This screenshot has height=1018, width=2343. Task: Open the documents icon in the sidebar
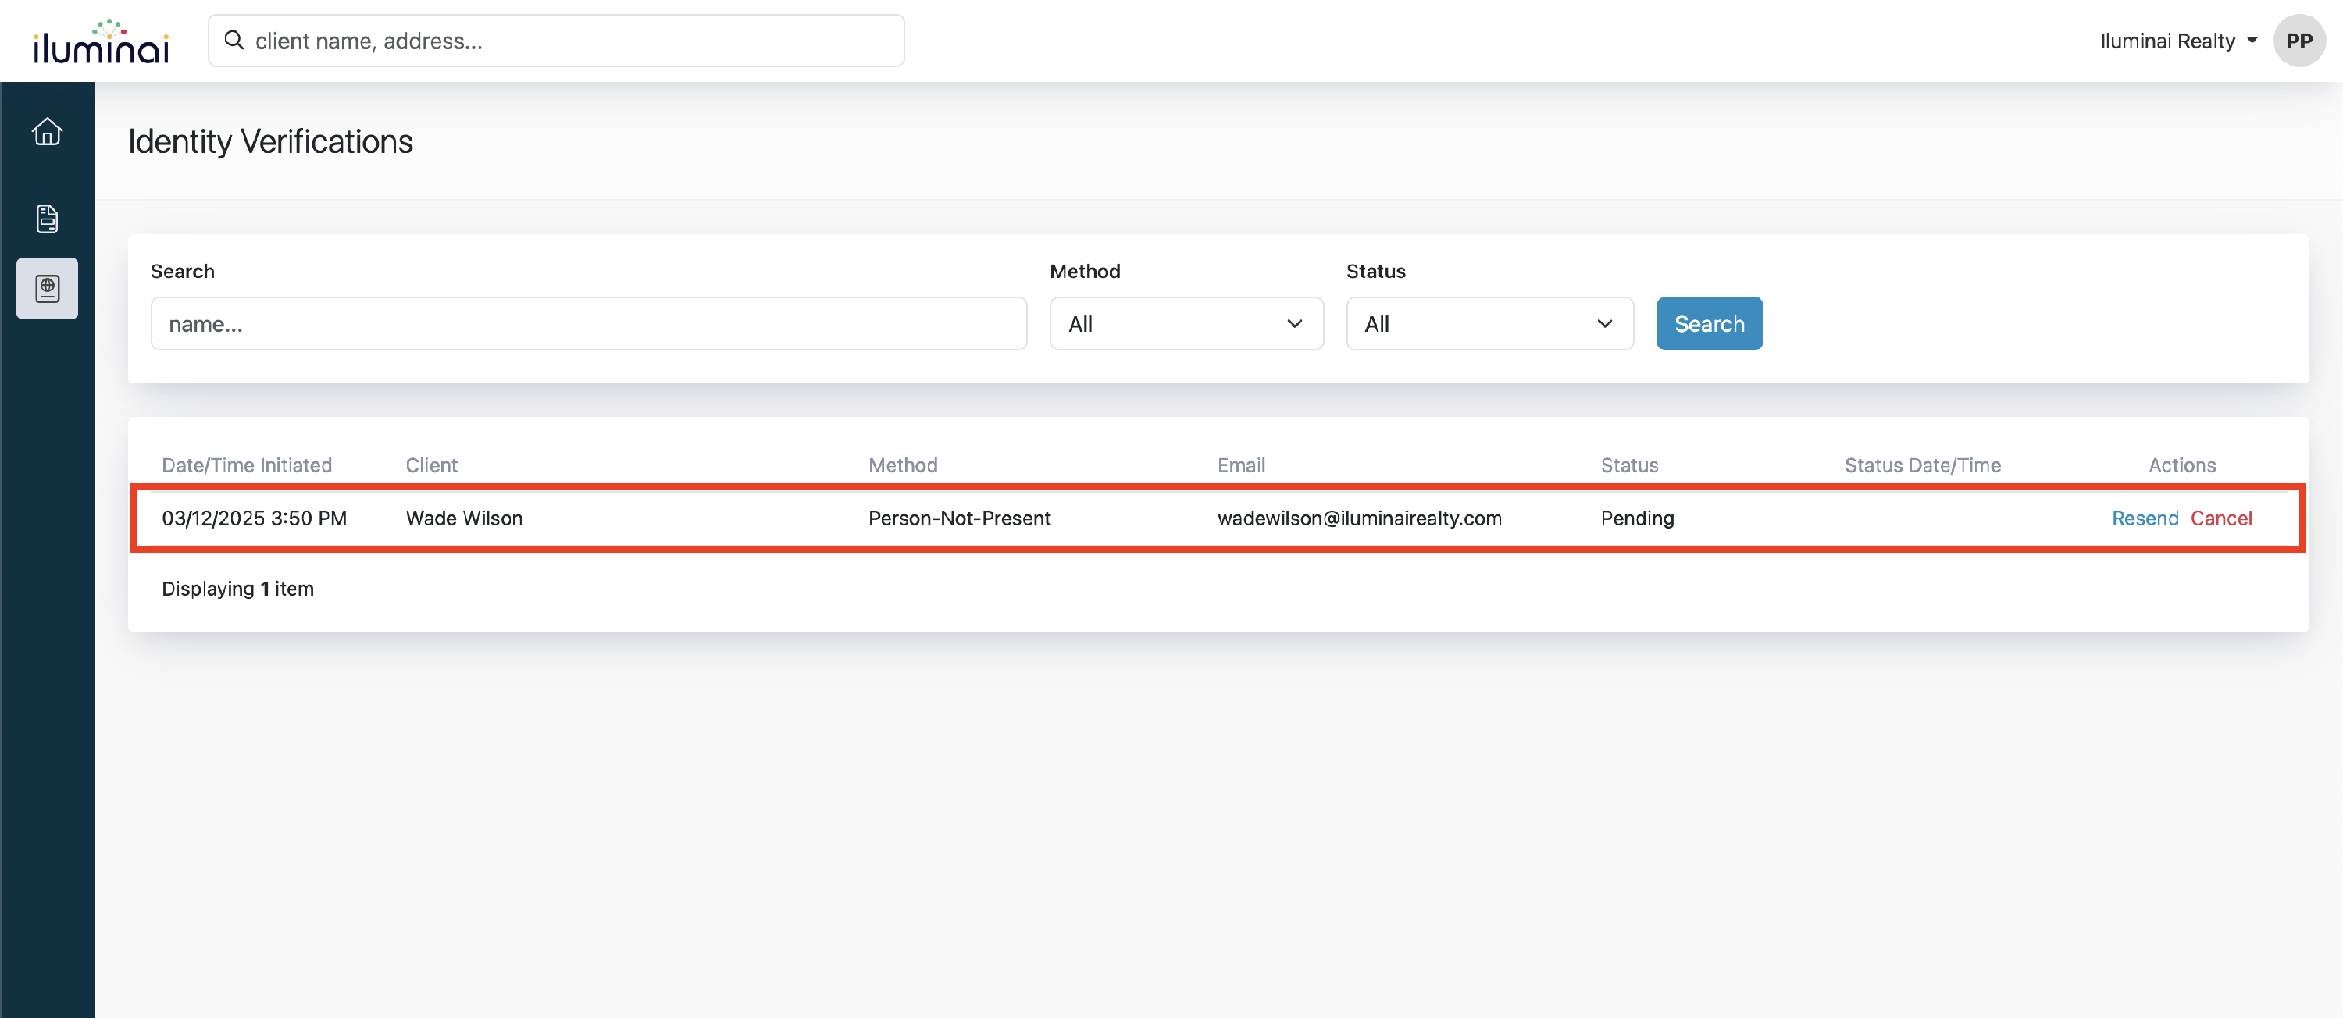click(x=48, y=218)
